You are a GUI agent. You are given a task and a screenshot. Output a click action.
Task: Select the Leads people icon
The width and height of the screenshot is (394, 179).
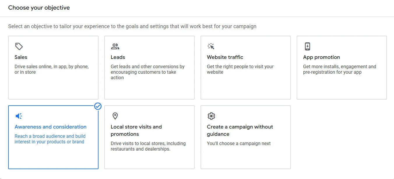click(x=115, y=46)
